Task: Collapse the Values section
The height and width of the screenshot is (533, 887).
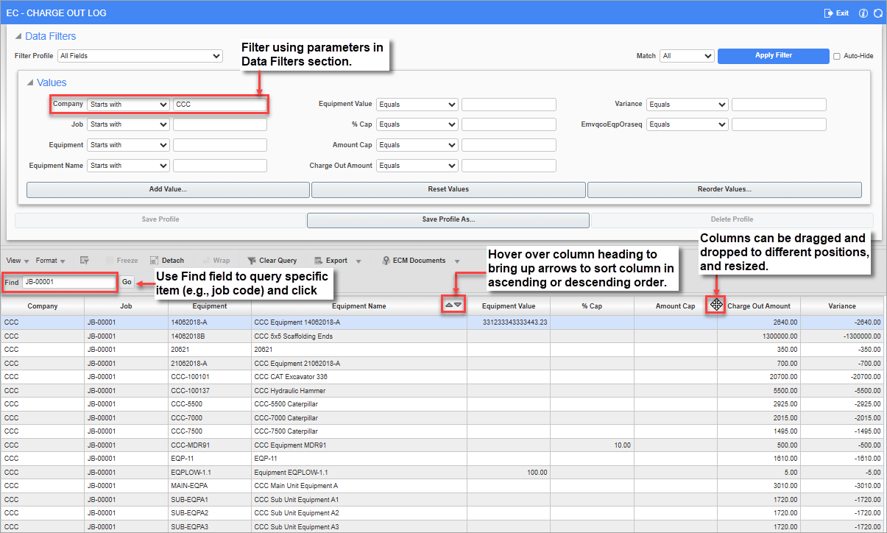Action: coord(30,83)
